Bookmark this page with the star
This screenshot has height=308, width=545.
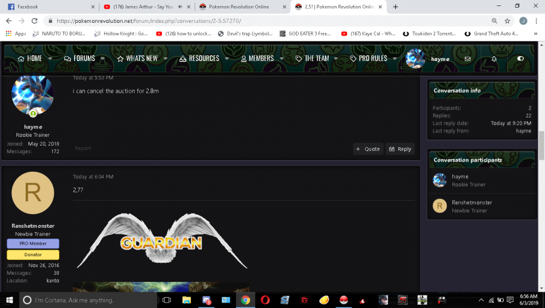point(507,21)
